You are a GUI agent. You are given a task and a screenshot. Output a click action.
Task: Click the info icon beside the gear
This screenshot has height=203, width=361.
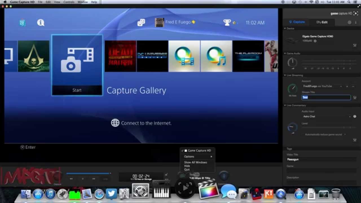356,22
